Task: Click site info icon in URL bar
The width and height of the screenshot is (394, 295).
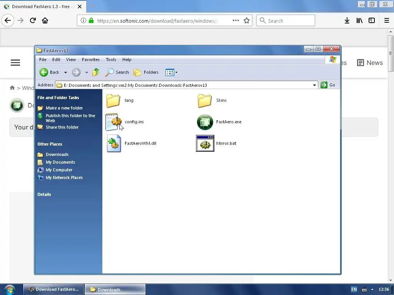Action: (83, 21)
